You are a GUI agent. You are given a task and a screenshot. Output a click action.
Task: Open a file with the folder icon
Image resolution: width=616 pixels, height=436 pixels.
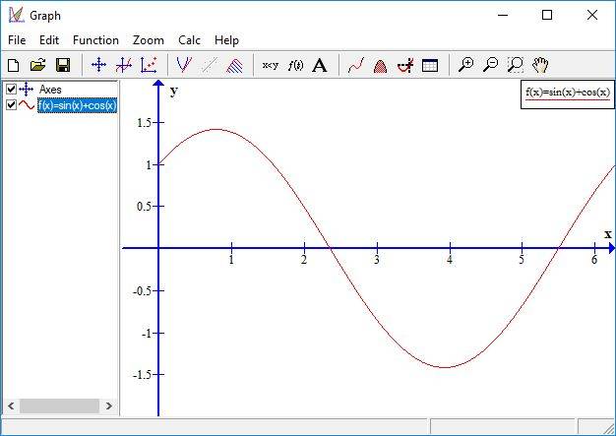click(38, 65)
